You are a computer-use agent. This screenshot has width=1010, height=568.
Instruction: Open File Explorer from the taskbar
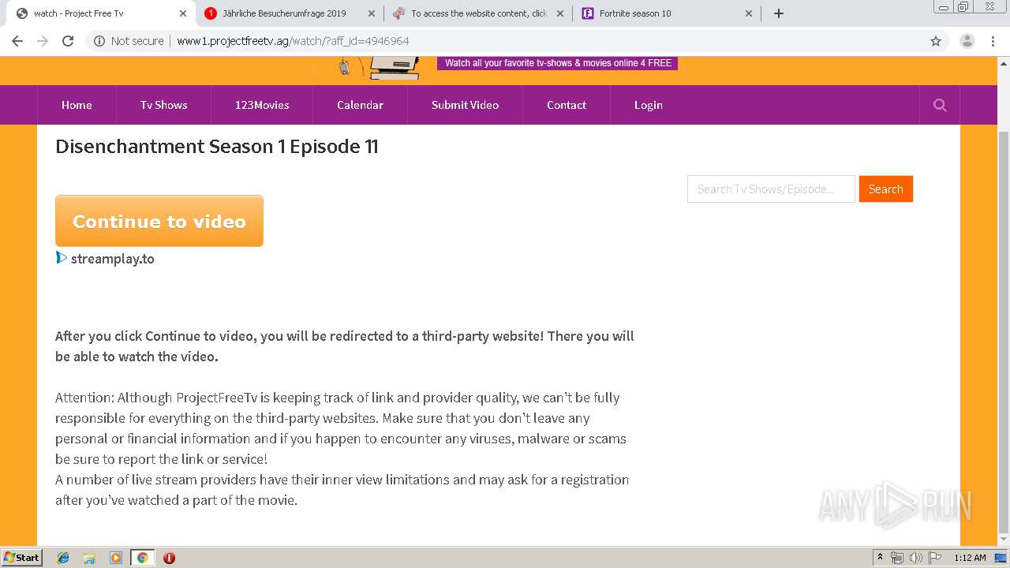[89, 558]
